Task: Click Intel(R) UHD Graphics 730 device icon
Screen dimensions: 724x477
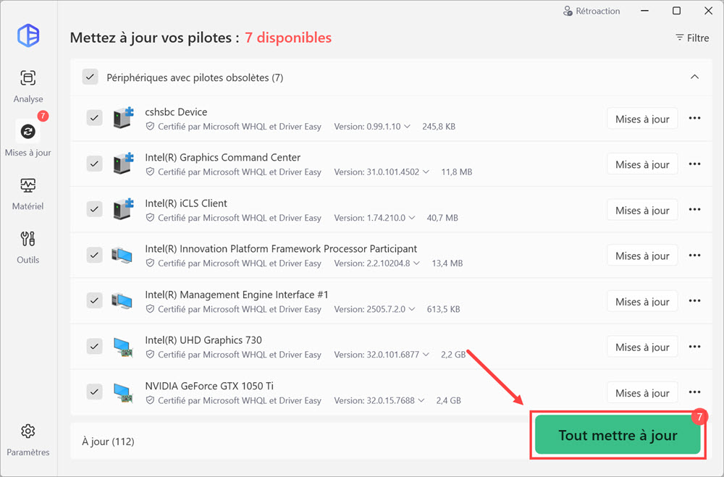Action: point(123,347)
